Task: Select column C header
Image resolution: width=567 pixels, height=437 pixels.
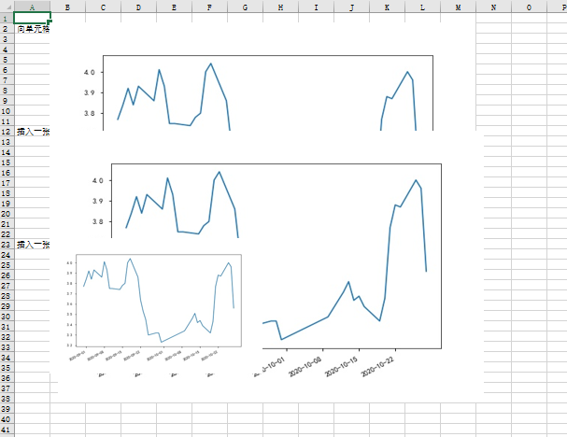Action: (103, 7)
